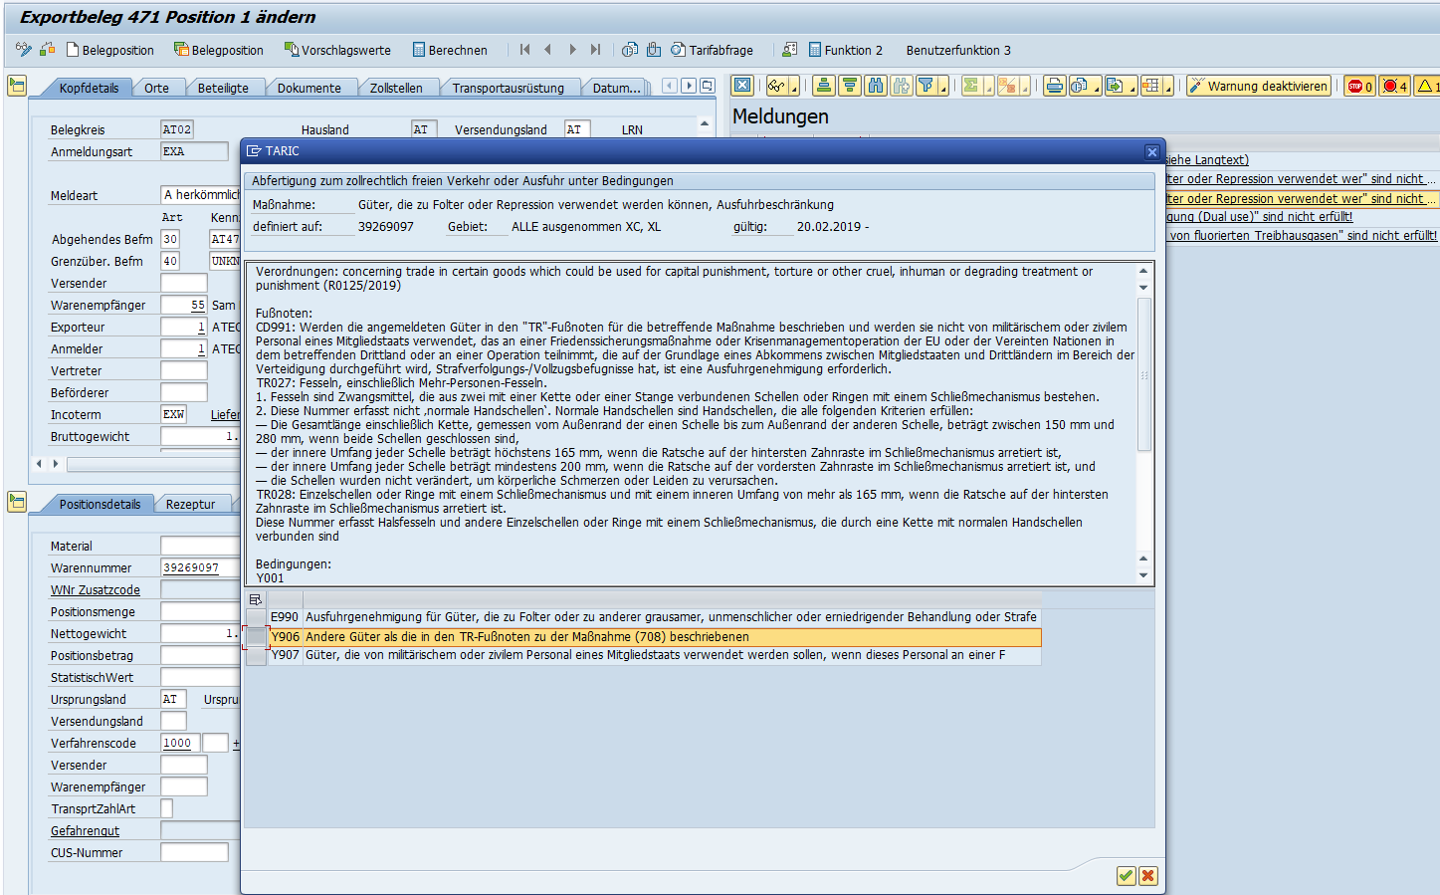Click green checkmark to confirm TARIC dialog
The width and height of the screenshot is (1440, 895).
click(x=1126, y=876)
